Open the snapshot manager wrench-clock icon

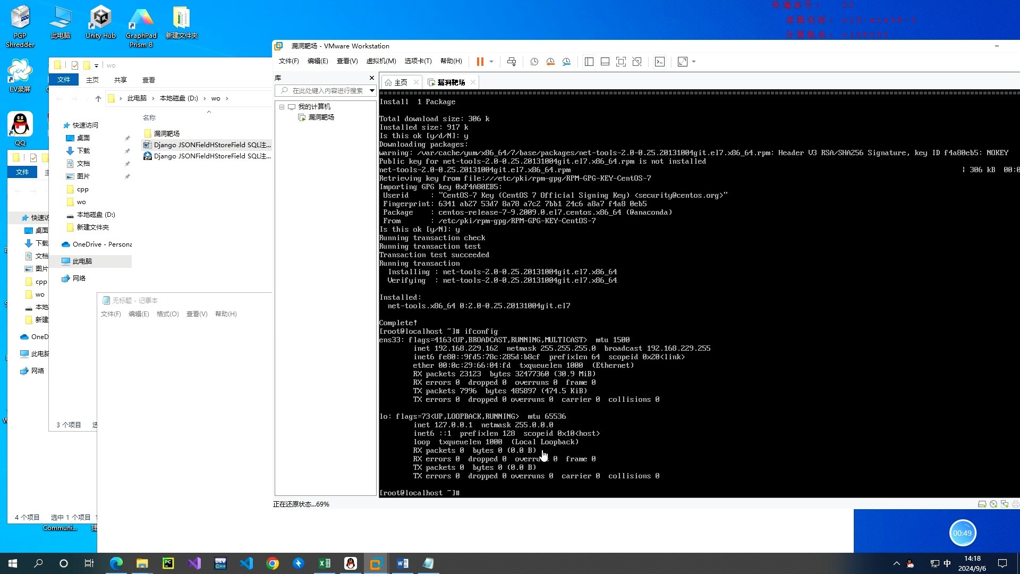[567, 62]
